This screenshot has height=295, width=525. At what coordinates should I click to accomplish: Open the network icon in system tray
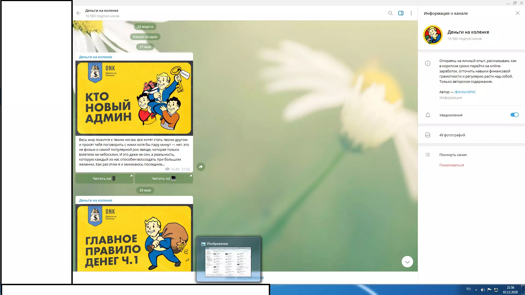[x=496, y=290]
